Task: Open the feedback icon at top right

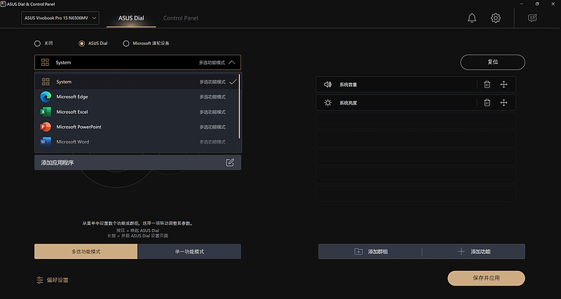Action: 532,18
